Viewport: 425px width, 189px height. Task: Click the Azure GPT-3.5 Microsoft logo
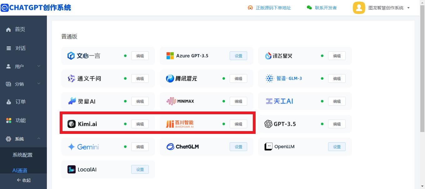[170, 56]
